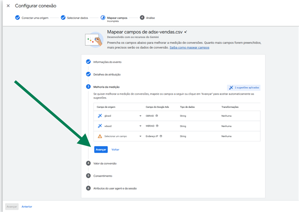
Task: Click the Nenhuma transformation in wbraid row
Action: pos(226,126)
